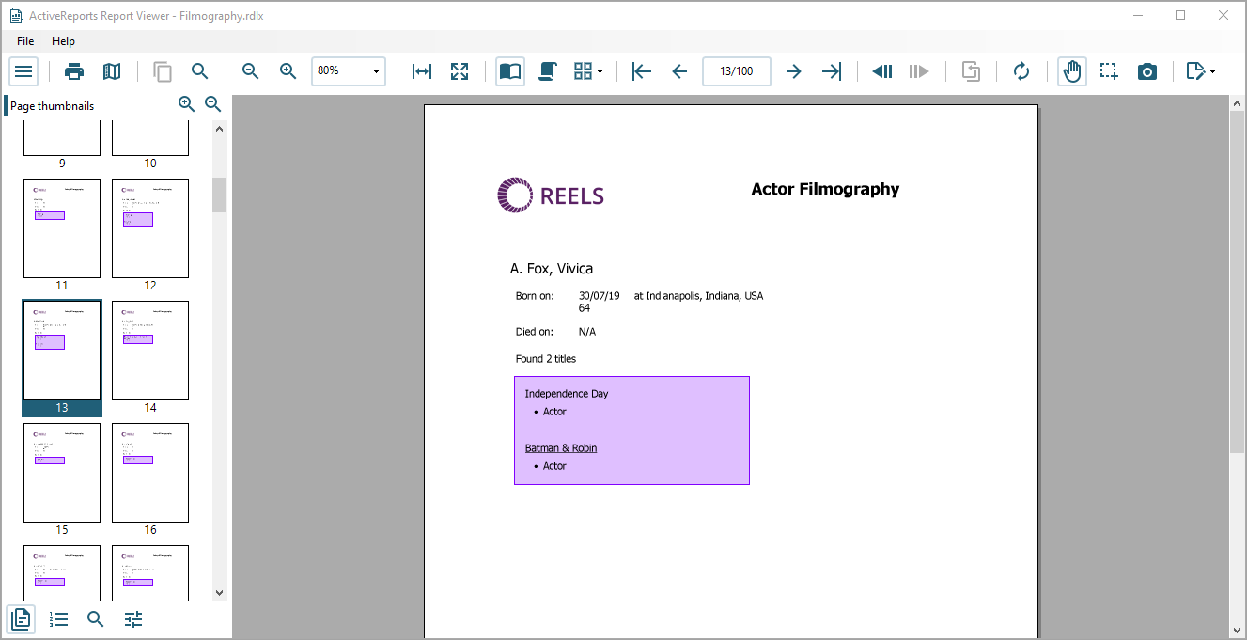Click the Page thumbnails panel title
Viewport: 1247px width, 640px height.
[53, 106]
